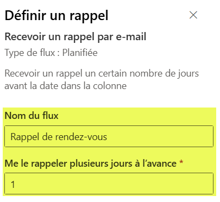
Task: Focus the days-in-advance number field
Action: [109, 184]
